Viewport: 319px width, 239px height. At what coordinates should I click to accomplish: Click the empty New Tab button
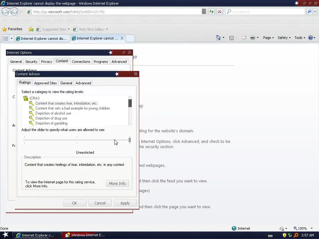pos(130,38)
